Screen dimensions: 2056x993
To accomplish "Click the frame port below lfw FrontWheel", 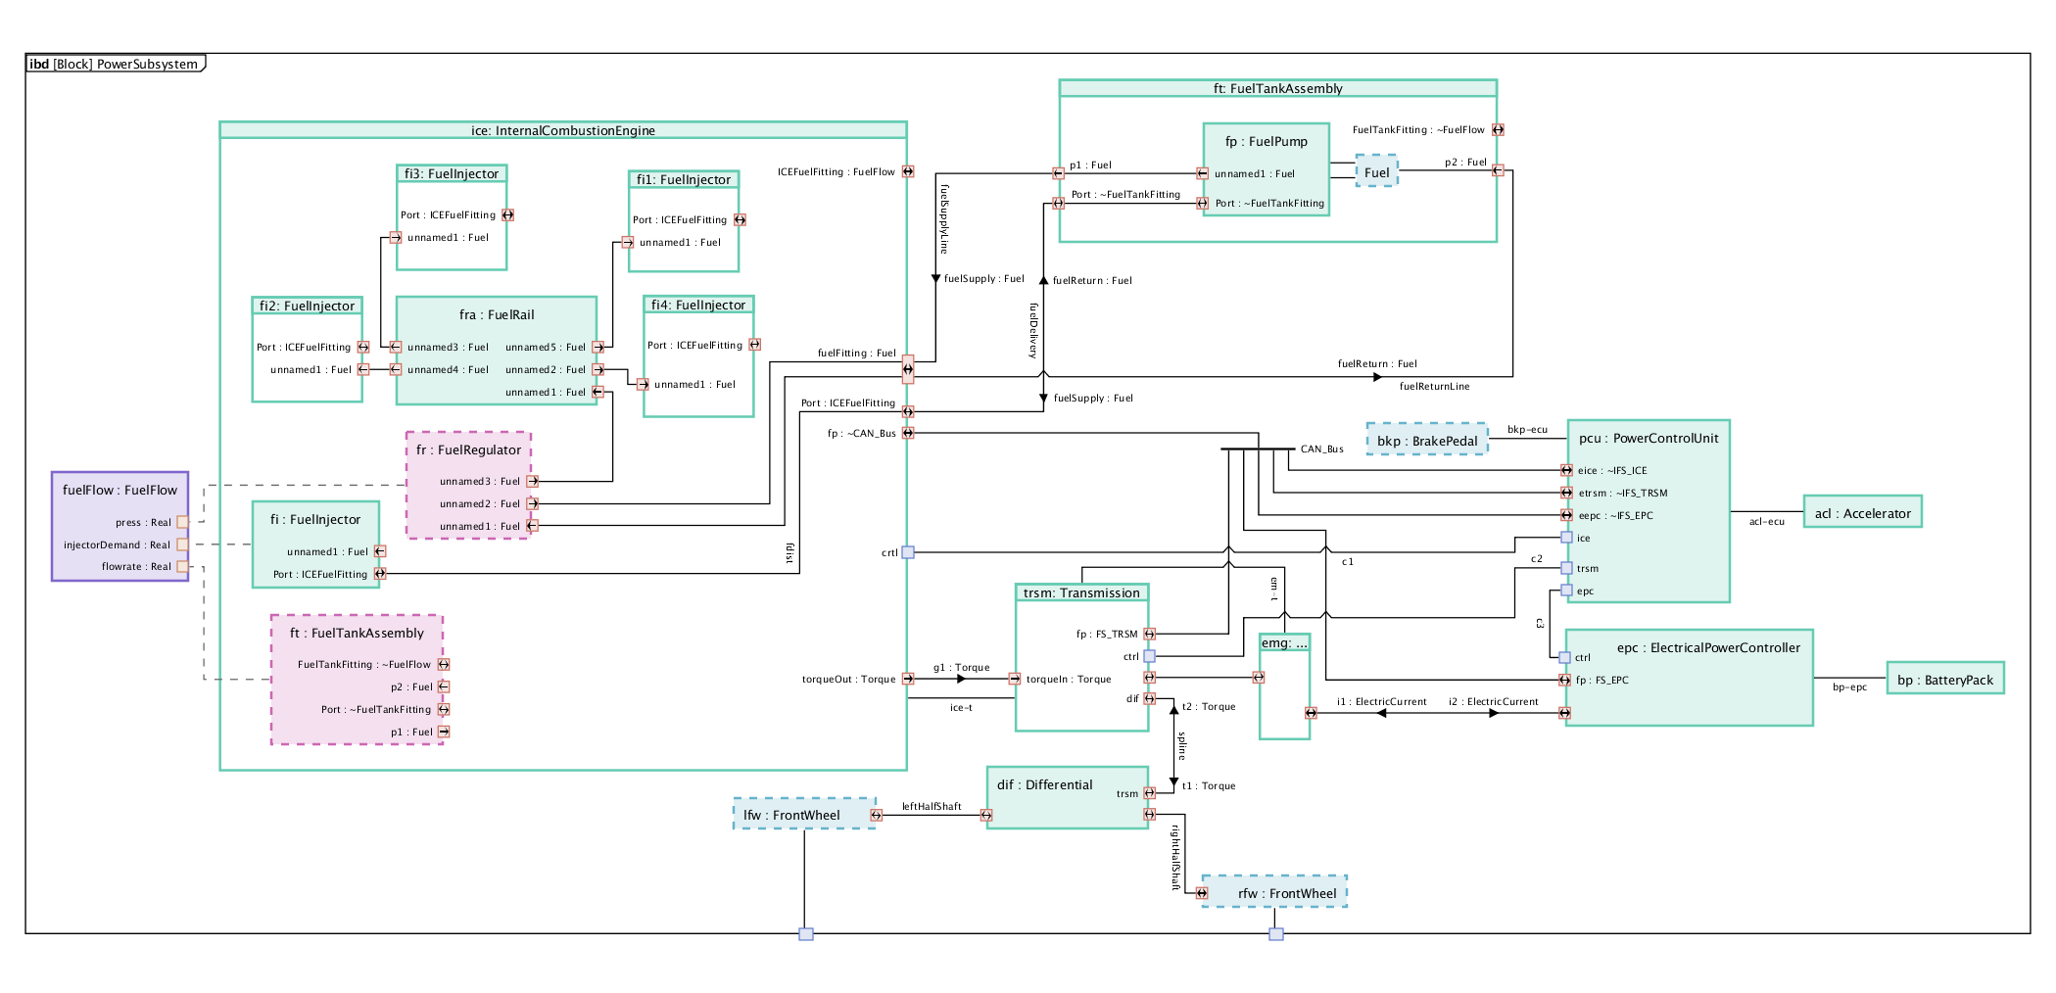I will 805,933.
